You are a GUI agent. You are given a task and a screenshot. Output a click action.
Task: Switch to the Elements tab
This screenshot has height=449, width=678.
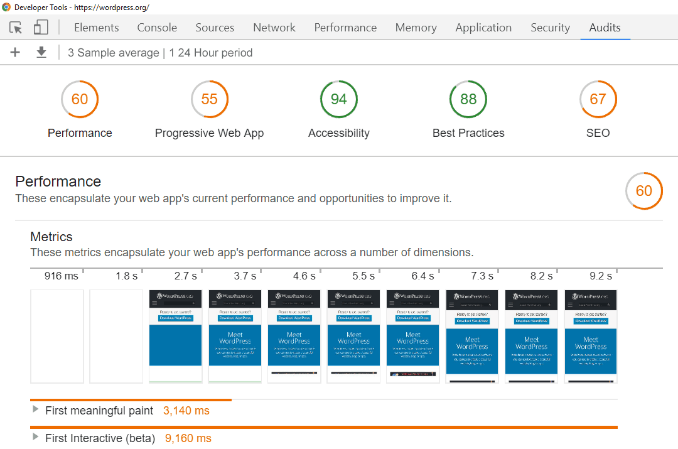pyautogui.click(x=96, y=28)
